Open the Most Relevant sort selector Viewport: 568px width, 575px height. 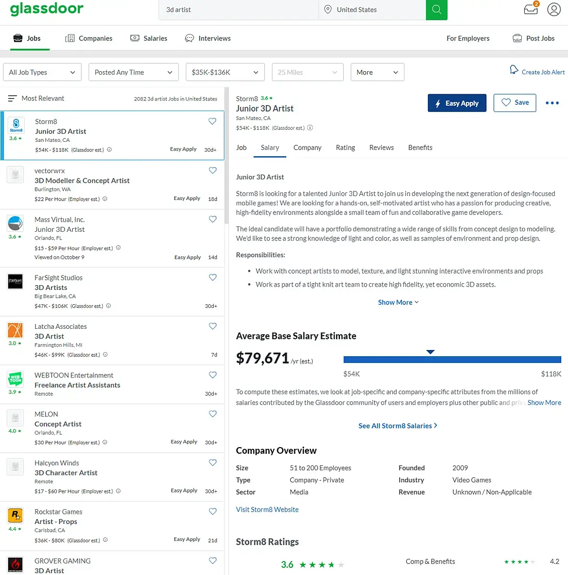click(37, 98)
